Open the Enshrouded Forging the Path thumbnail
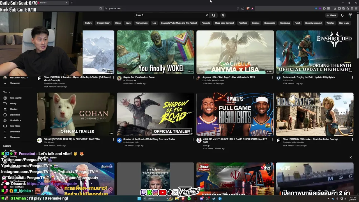359x202 pixels. [315, 52]
